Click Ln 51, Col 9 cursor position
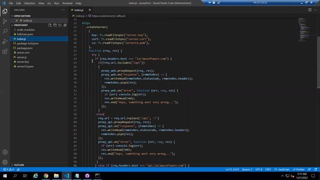 pyautogui.click(x=232, y=169)
